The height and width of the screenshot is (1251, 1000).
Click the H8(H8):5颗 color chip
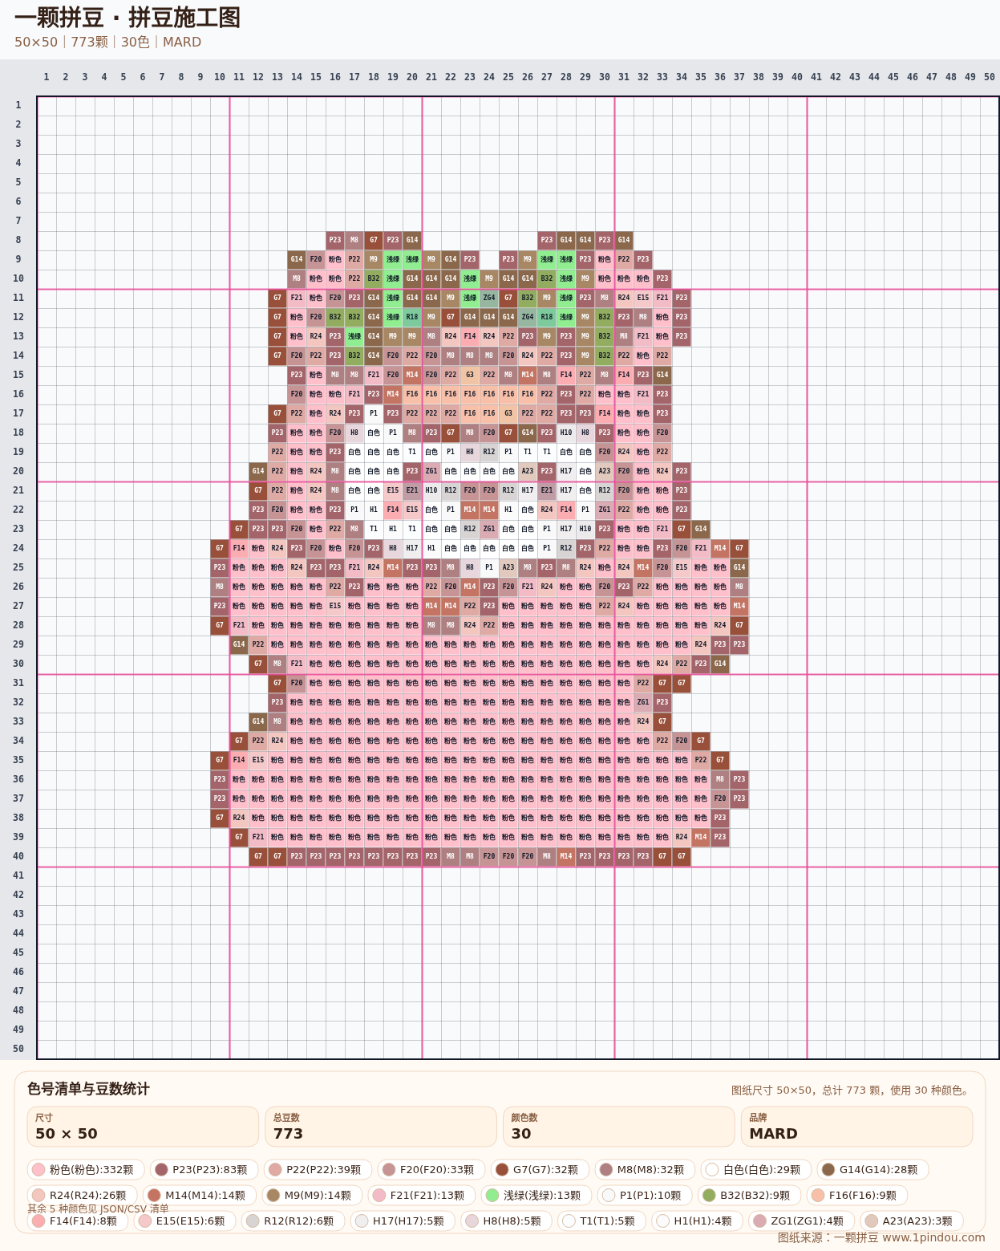coord(506,1221)
